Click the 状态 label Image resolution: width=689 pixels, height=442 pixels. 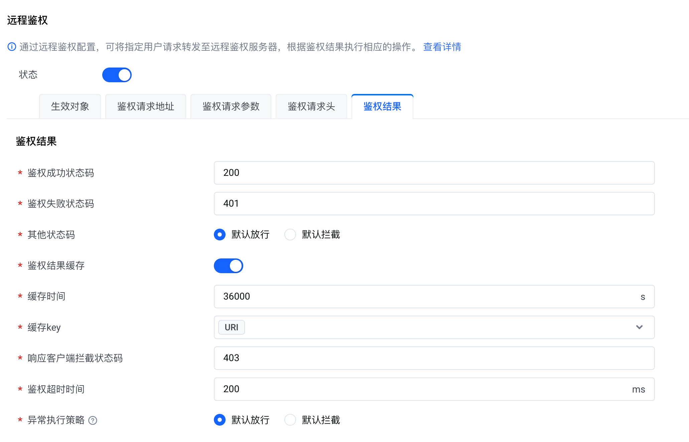(28, 75)
